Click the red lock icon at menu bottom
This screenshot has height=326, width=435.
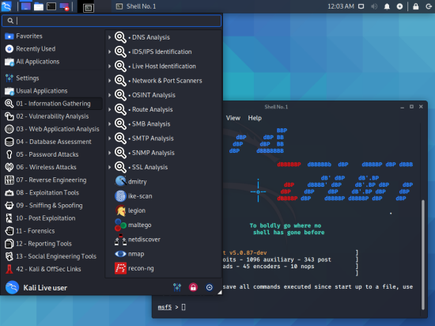pyautogui.click(x=193, y=287)
